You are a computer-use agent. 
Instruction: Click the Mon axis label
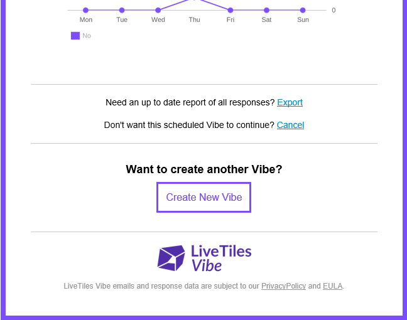[x=86, y=19]
